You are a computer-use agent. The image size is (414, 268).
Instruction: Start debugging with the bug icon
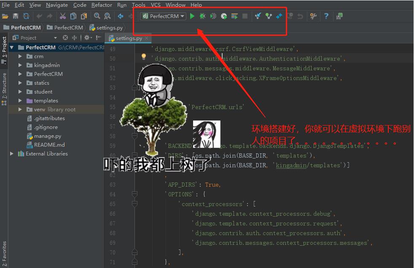[x=202, y=16]
